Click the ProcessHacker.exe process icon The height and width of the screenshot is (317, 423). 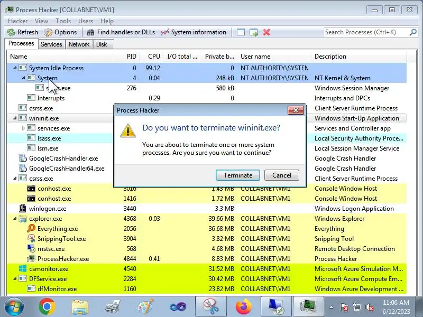(31, 258)
